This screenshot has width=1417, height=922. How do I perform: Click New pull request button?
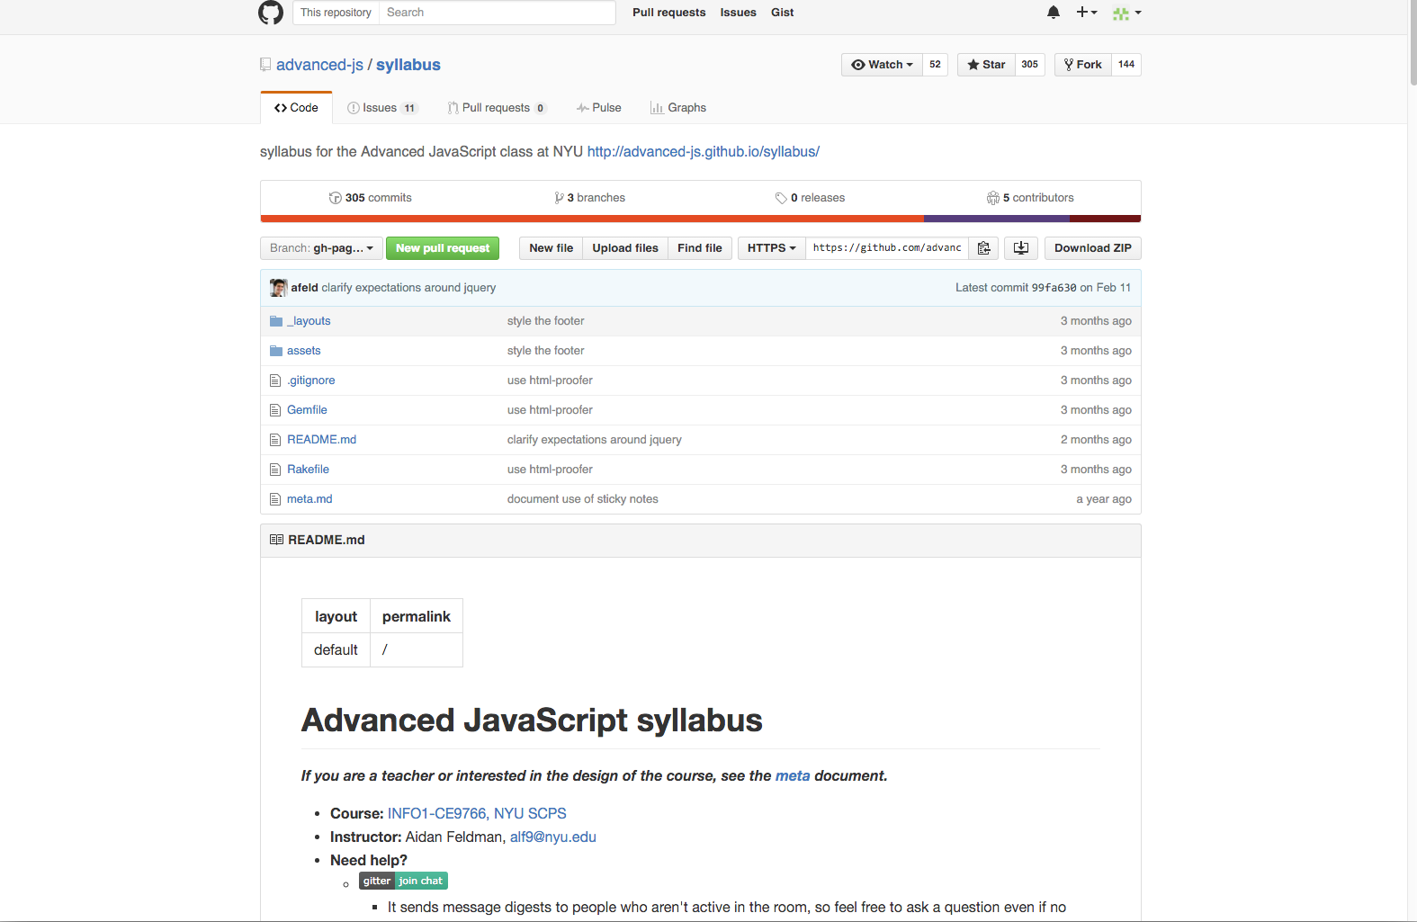(443, 248)
